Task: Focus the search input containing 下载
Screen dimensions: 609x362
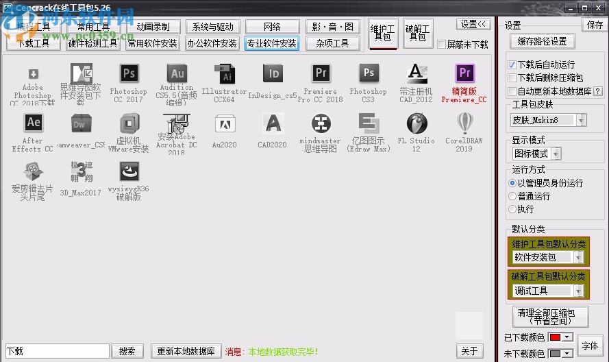Action: (58, 351)
